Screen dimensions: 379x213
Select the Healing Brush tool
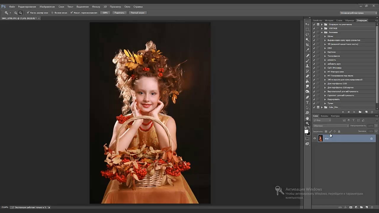[307, 56]
